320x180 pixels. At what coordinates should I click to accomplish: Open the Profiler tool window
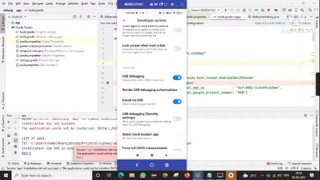point(105,163)
